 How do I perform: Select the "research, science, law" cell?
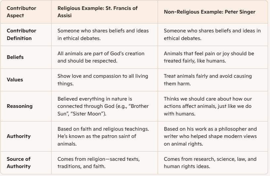(x=210, y=163)
